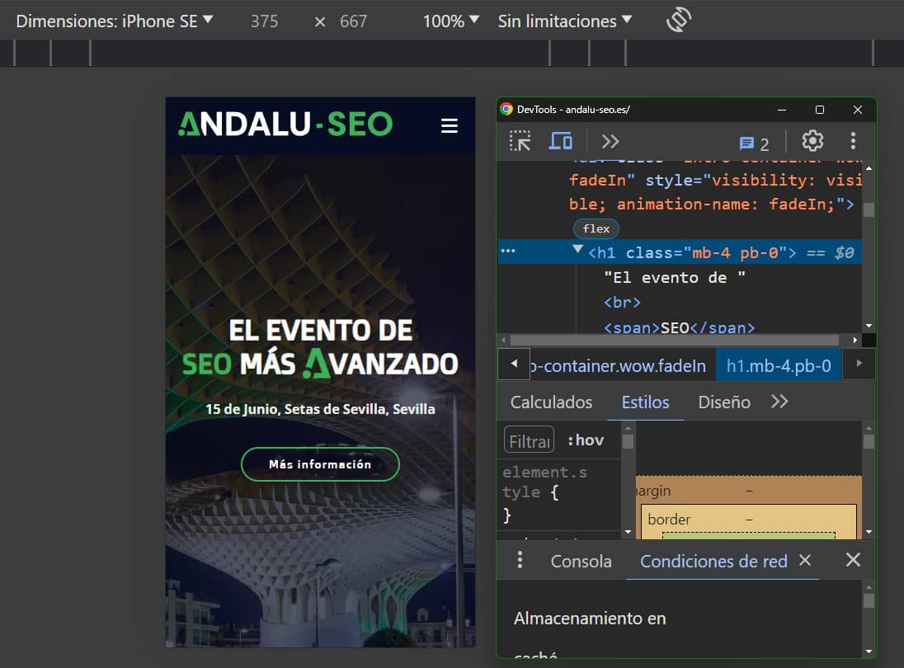Open DevTools settings gear
This screenshot has width=904, height=668.
pyautogui.click(x=812, y=142)
